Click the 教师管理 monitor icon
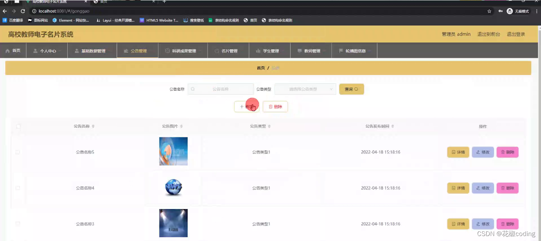541x241 pixels. click(299, 50)
